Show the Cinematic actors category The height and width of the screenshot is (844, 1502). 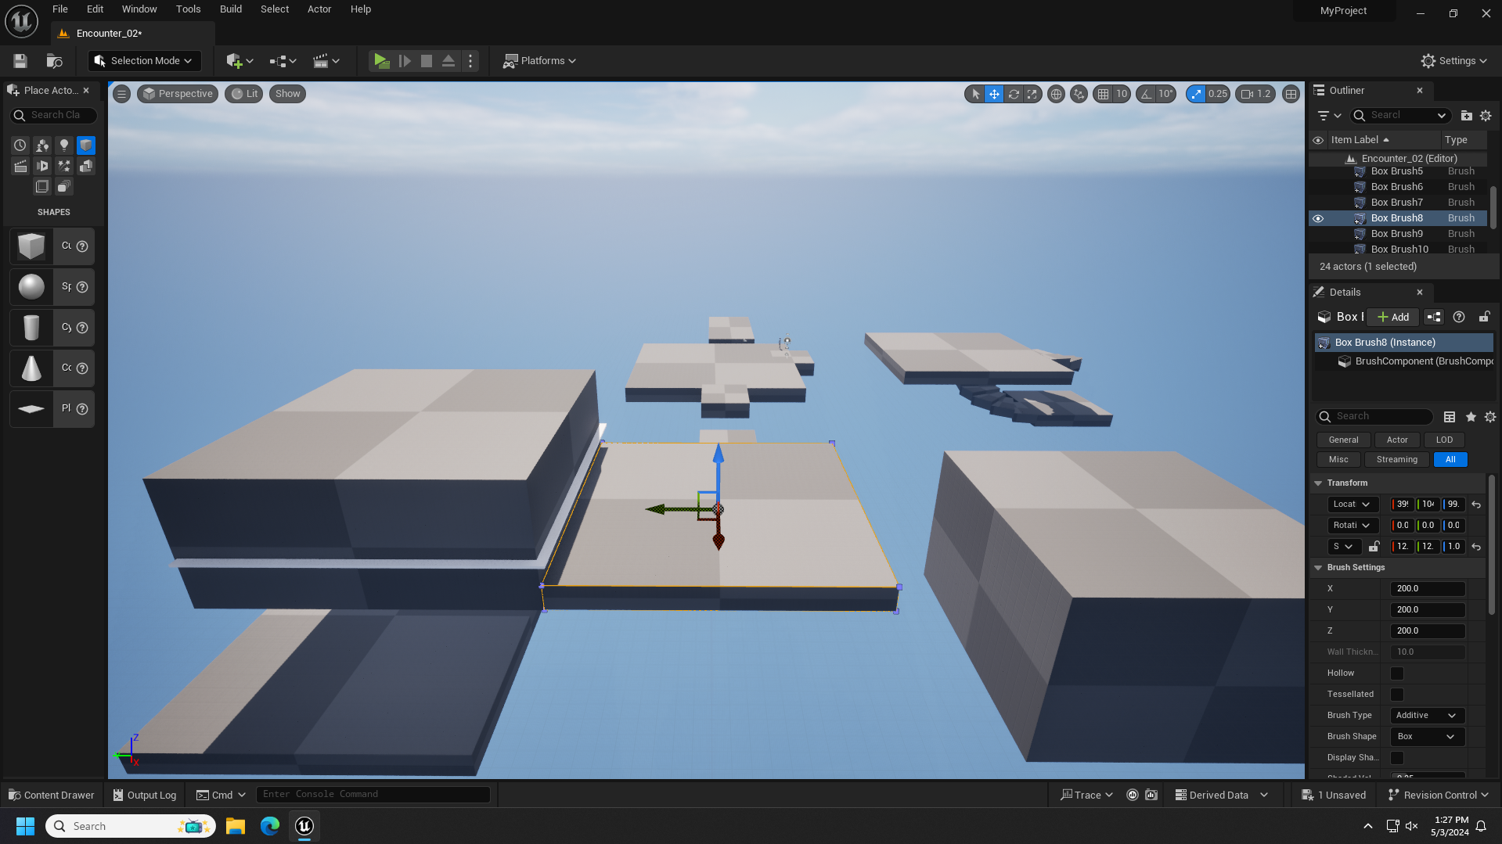(x=20, y=166)
